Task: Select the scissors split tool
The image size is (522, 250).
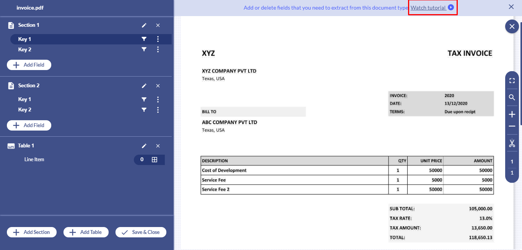Action: (512, 143)
